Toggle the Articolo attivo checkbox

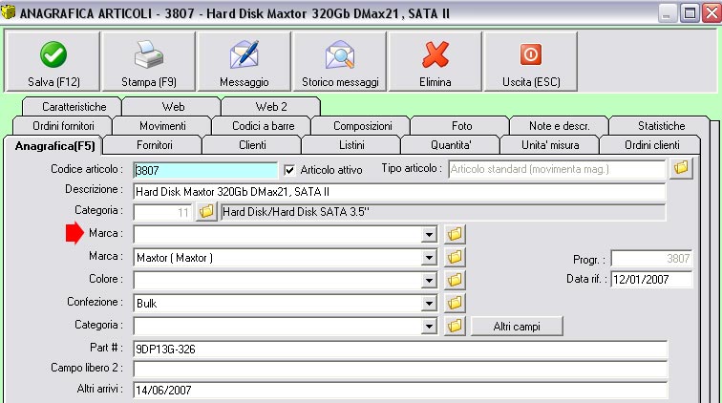pyautogui.click(x=291, y=170)
